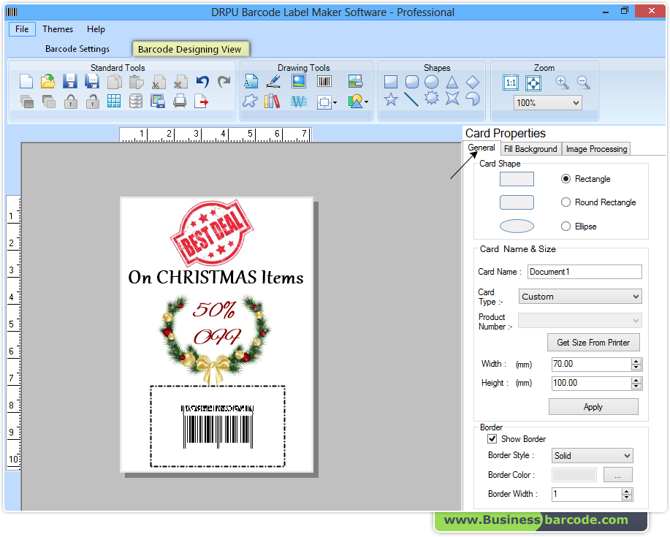Increase card Width with up arrow
Viewport: 670px width, 537px height.
coord(636,362)
